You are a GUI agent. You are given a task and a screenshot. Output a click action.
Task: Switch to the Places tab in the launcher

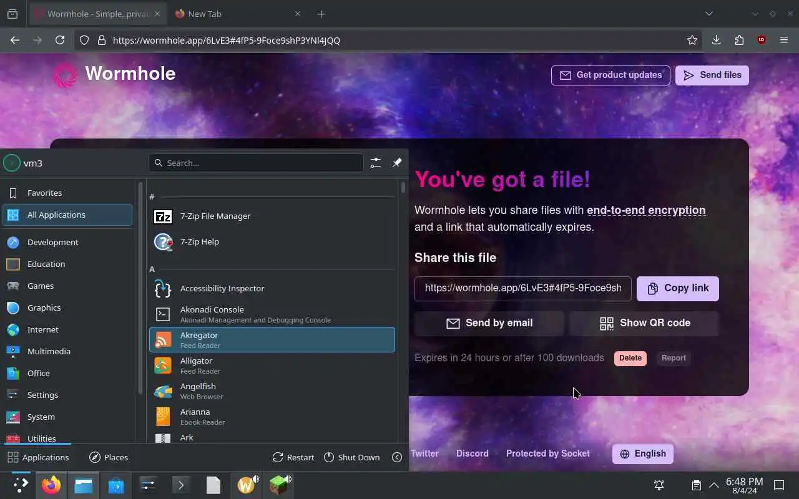point(109,457)
